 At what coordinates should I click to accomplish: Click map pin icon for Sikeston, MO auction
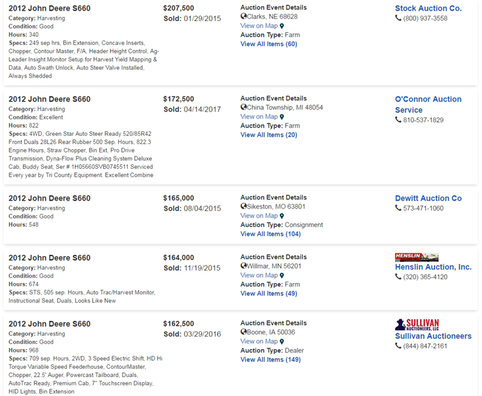(x=282, y=216)
